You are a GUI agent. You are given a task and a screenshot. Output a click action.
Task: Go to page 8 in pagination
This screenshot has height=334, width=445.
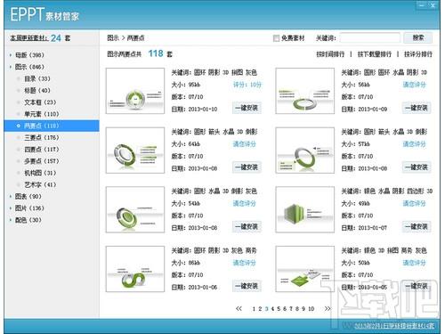click(297, 309)
